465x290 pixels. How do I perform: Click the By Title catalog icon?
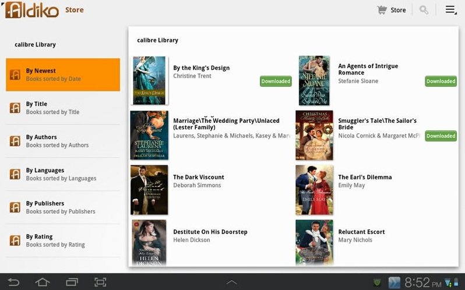point(15,108)
